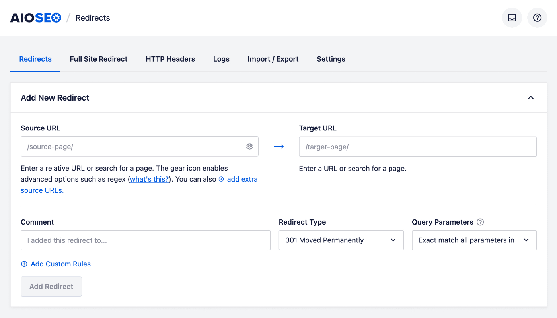Switch to the Logs tab

221,59
